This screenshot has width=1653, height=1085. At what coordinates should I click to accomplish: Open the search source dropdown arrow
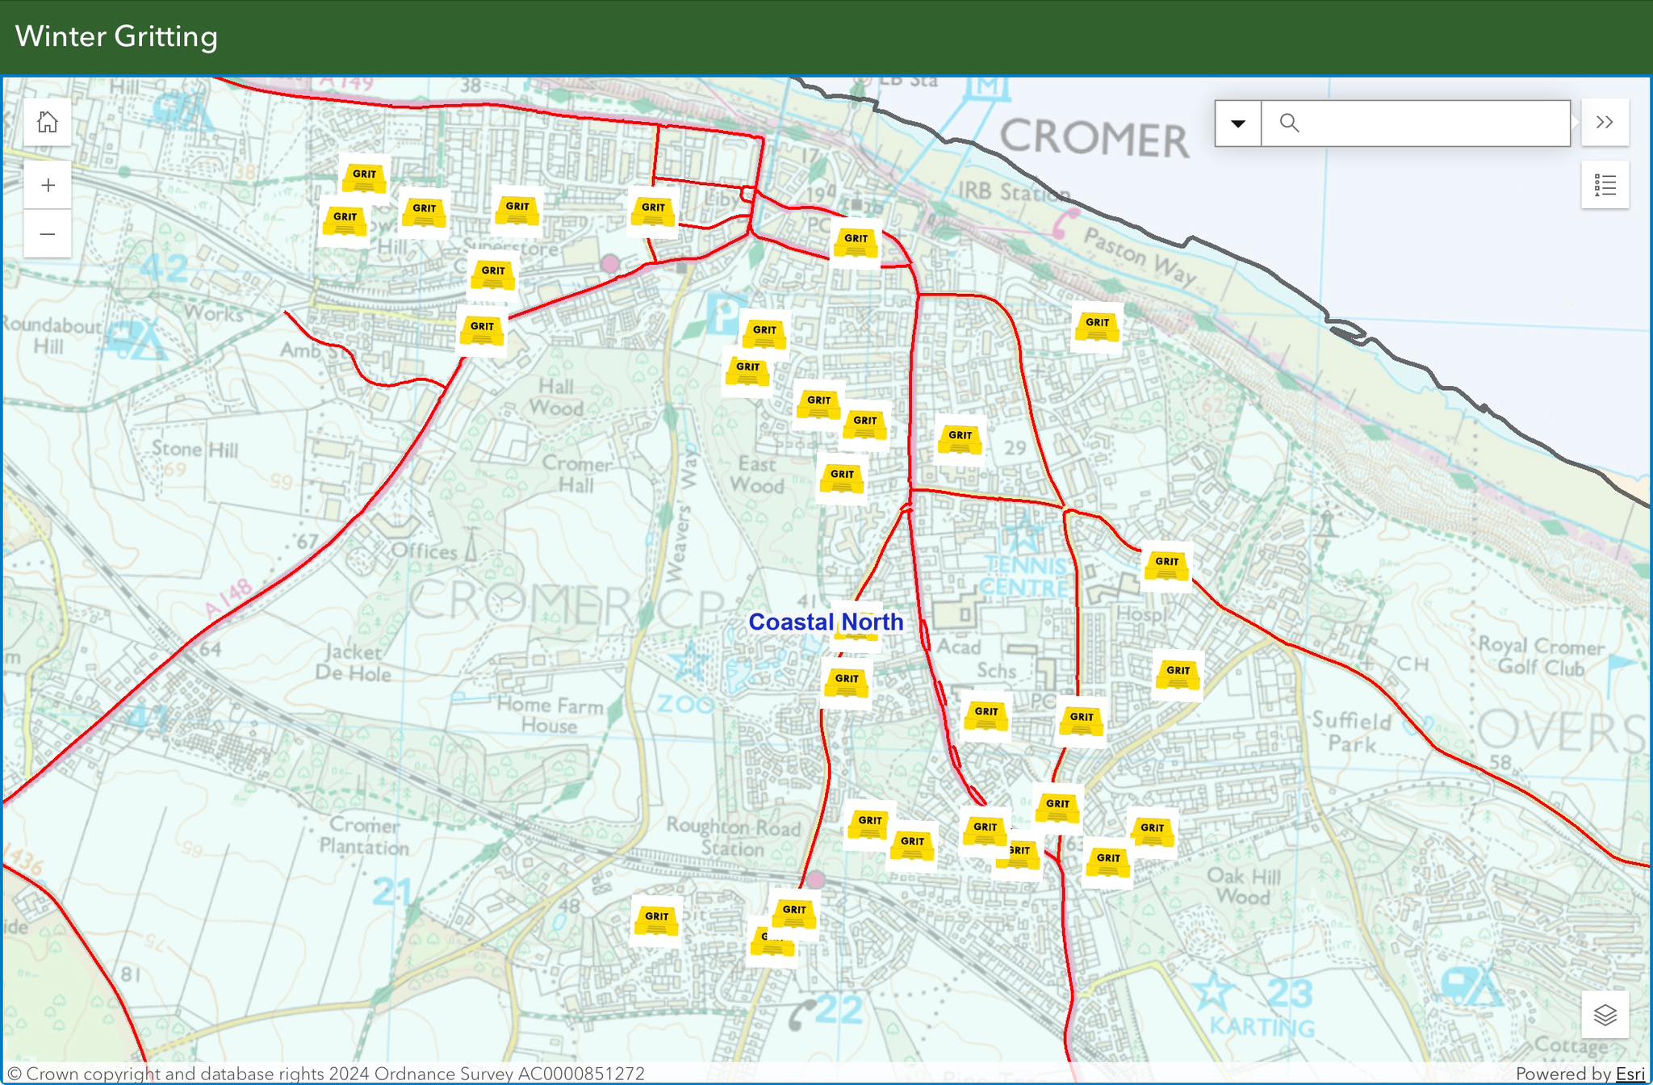click(1238, 124)
